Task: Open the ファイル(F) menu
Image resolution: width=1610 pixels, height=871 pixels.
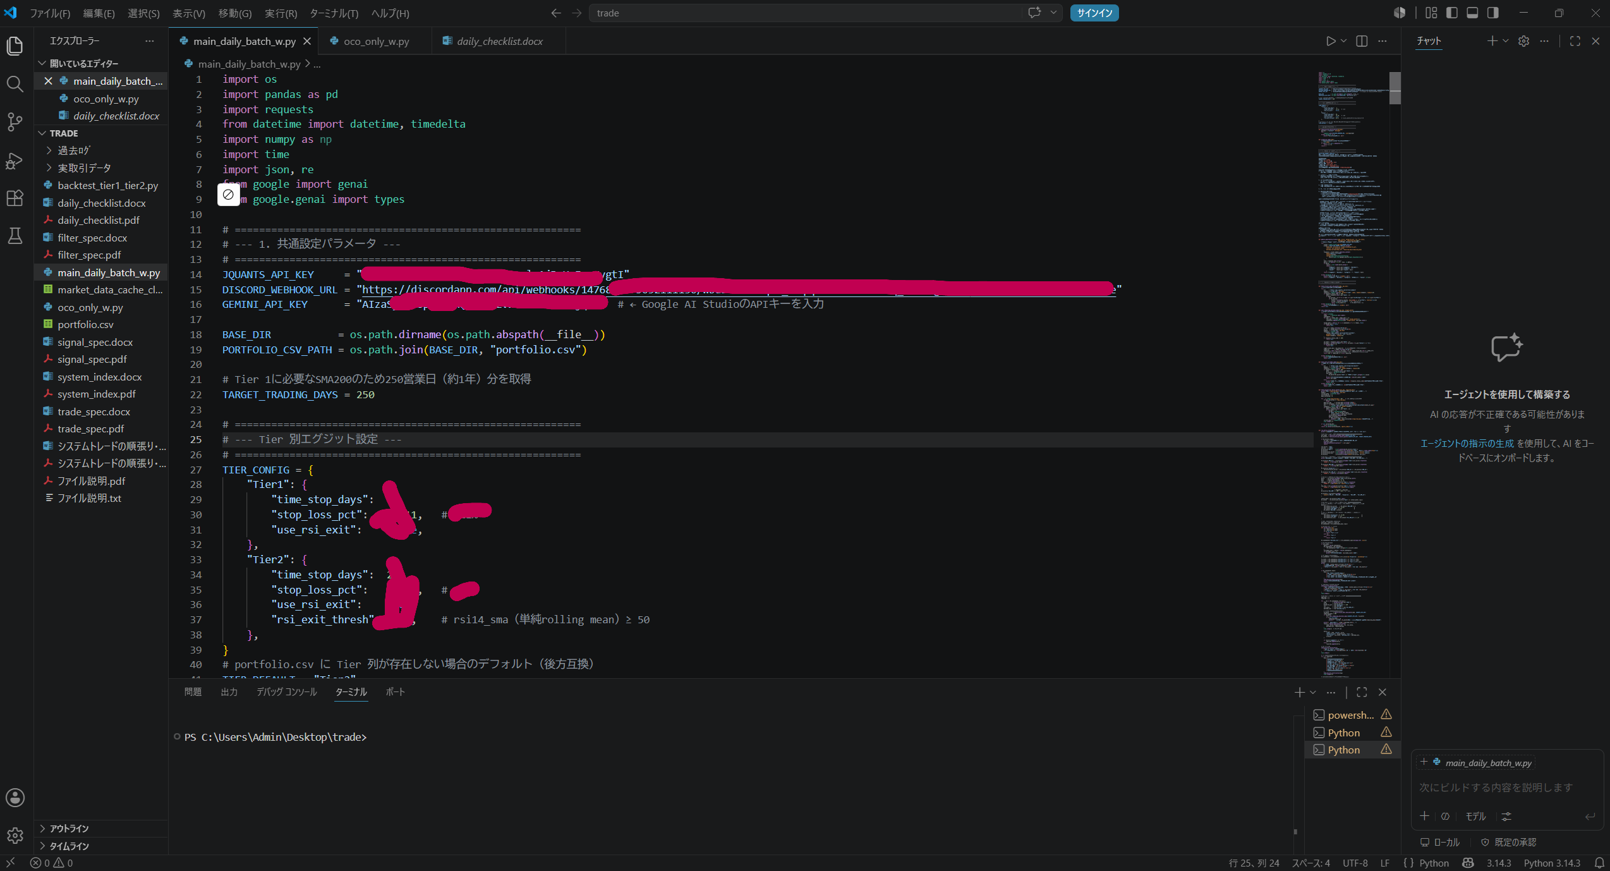Action: [50, 13]
